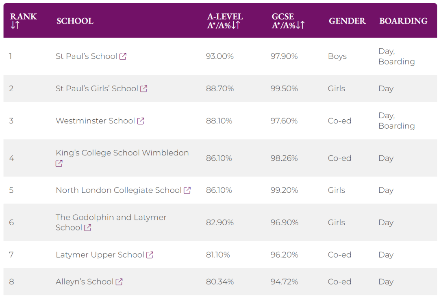Open Godolphin and Latymer School external link icon
The height and width of the screenshot is (297, 439).
[88, 228]
